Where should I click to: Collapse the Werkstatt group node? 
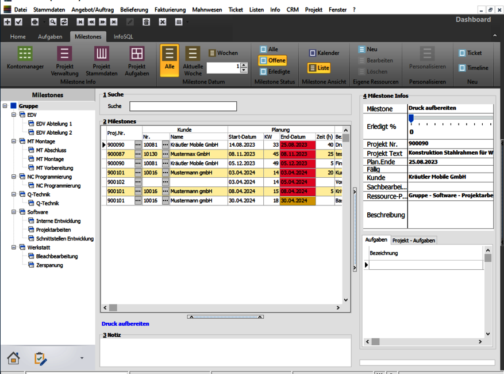click(x=14, y=247)
